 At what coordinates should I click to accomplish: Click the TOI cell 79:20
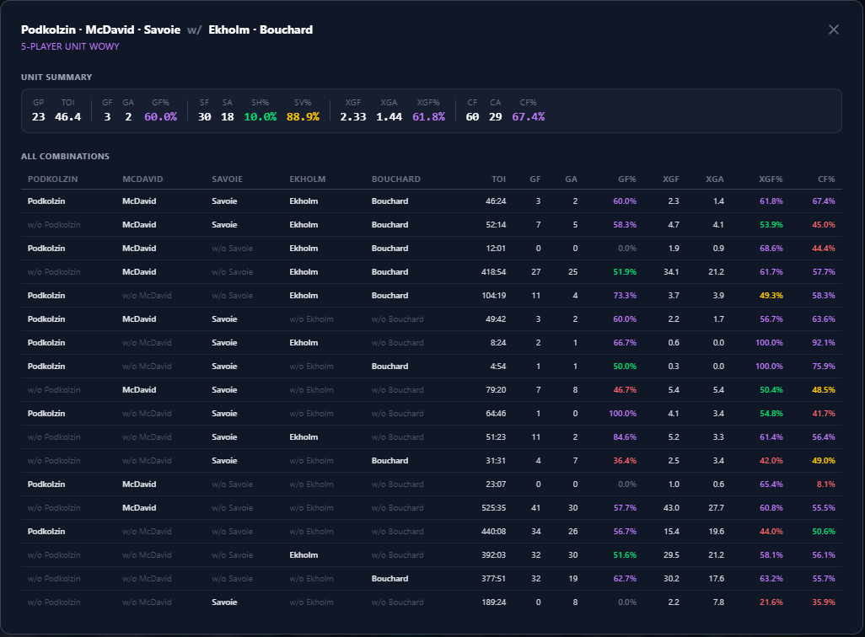click(x=496, y=390)
